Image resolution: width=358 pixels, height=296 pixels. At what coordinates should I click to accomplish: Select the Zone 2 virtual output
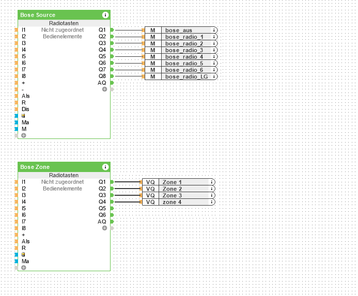pos(179,189)
